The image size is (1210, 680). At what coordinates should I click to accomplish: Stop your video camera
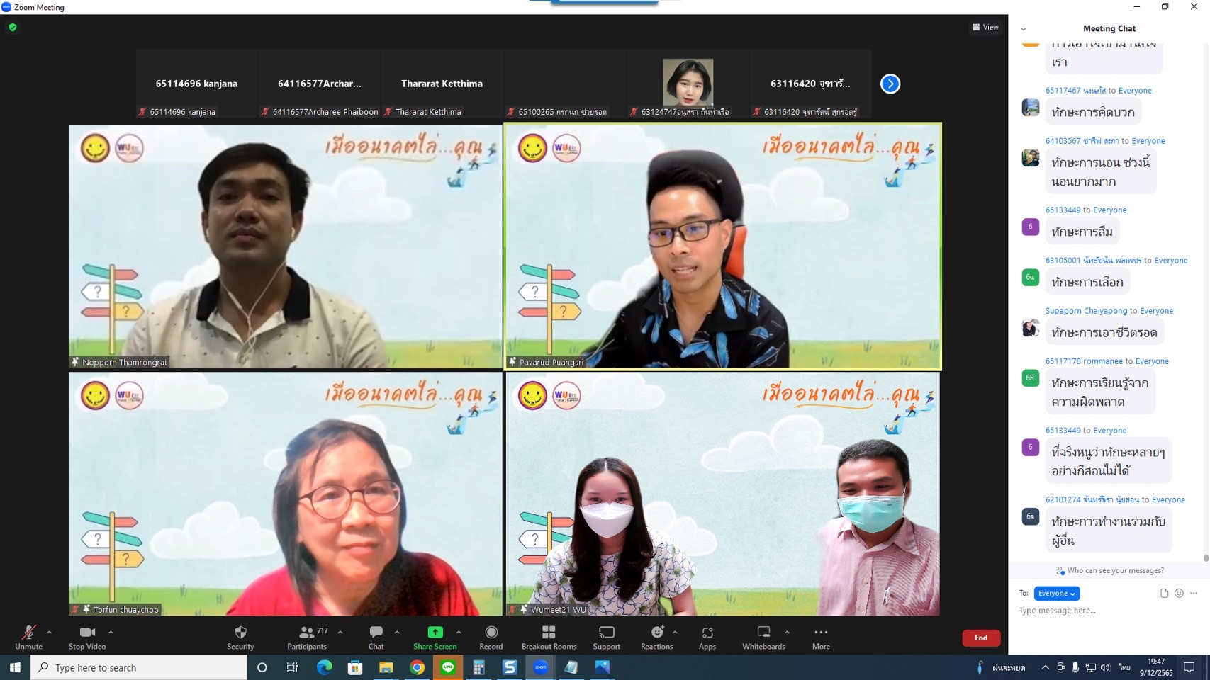coord(86,636)
